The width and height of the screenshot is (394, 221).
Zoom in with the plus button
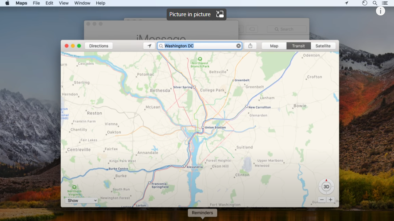330,200
